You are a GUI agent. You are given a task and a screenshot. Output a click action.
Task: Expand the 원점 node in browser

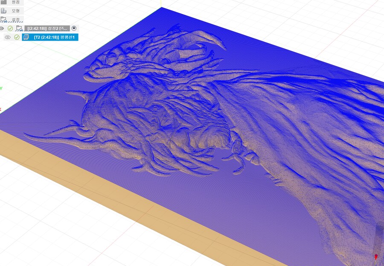tap(0, 2)
